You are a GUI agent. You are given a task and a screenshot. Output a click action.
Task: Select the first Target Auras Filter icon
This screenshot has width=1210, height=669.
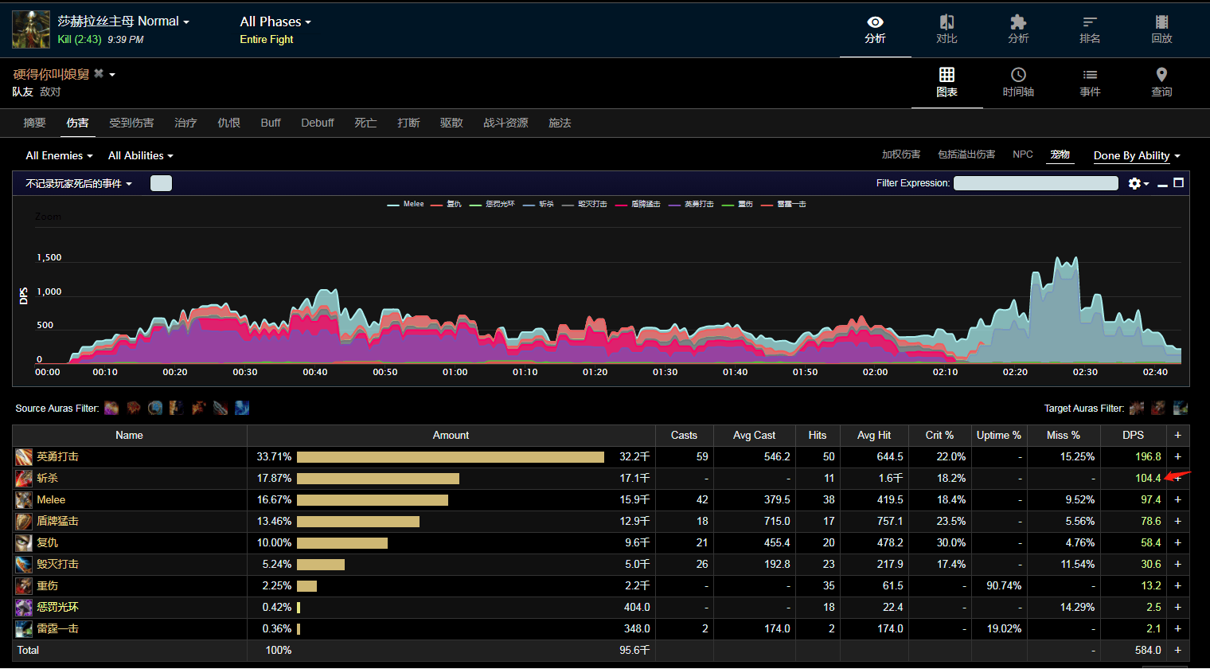pyautogui.click(x=1137, y=408)
